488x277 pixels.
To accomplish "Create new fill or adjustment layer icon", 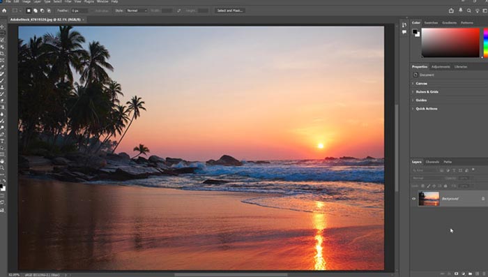I will coord(464,274).
